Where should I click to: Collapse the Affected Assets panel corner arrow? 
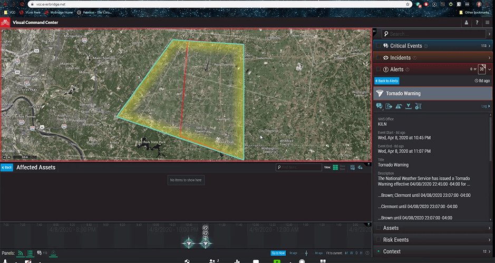[x=368, y=165]
